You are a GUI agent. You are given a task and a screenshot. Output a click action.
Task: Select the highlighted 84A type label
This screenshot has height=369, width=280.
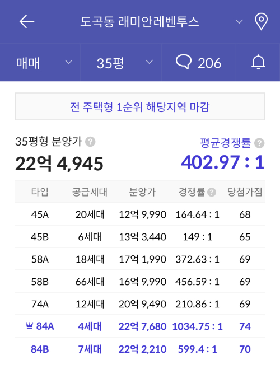[x=45, y=326]
